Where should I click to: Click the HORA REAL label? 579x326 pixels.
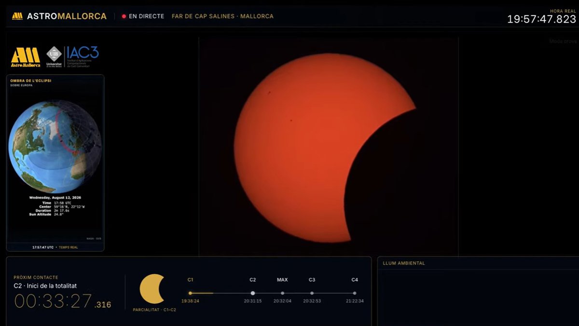tap(563, 11)
